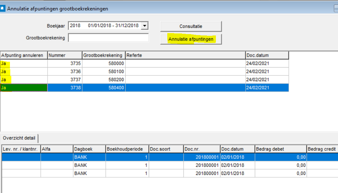Sort by the Nummer column header
The height and width of the screenshot is (193, 338).
pos(65,55)
